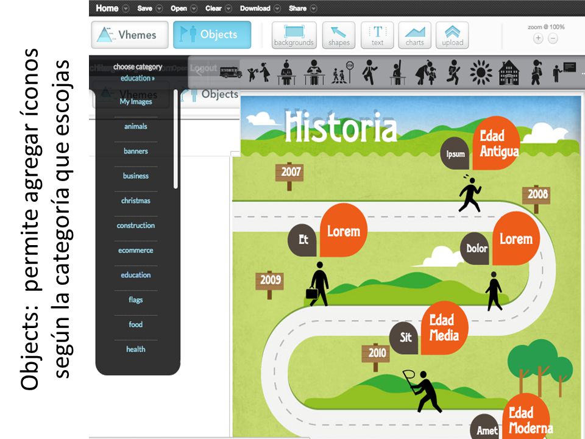Expand the Download dropdown arrow
Image resolution: width=585 pixels, height=439 pixels.
click(x=277, y=9)
